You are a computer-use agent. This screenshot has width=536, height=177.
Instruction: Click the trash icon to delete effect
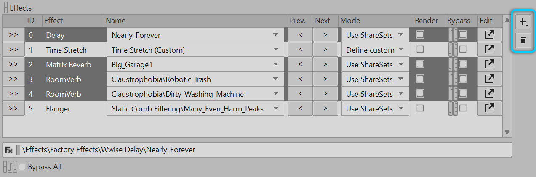point(523,40)
